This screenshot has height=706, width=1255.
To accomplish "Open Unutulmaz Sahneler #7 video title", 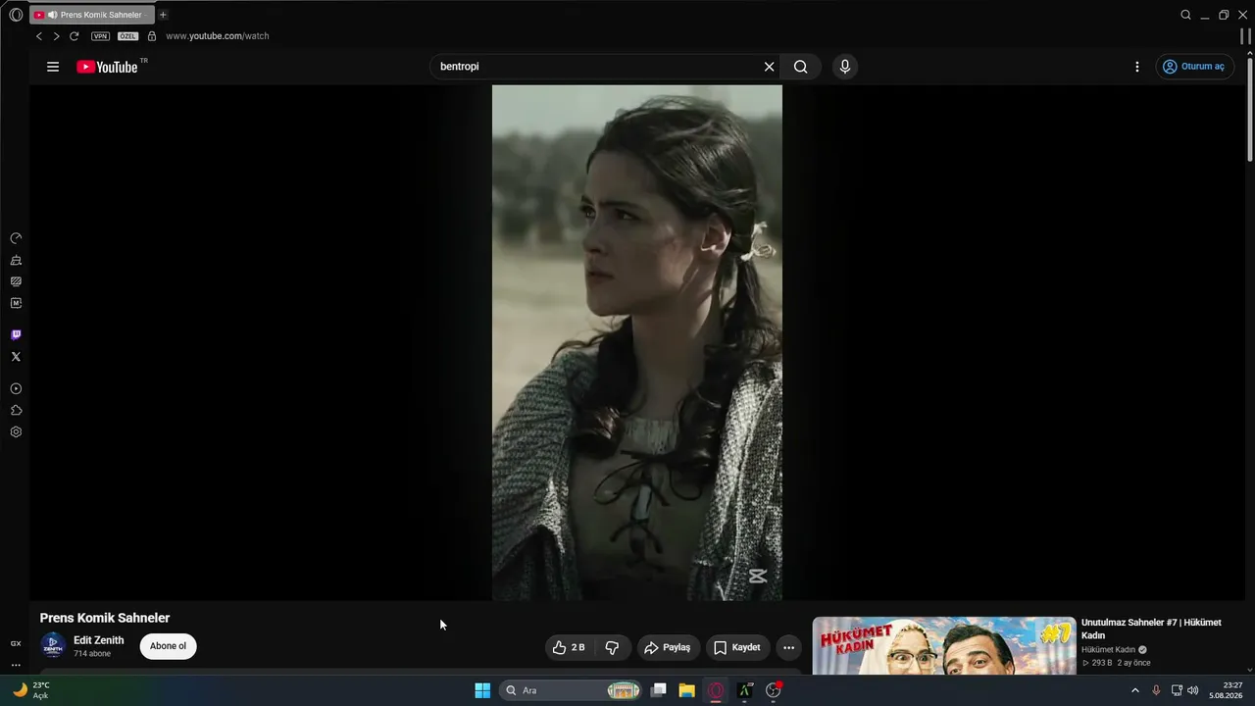I will [1151, 629].
